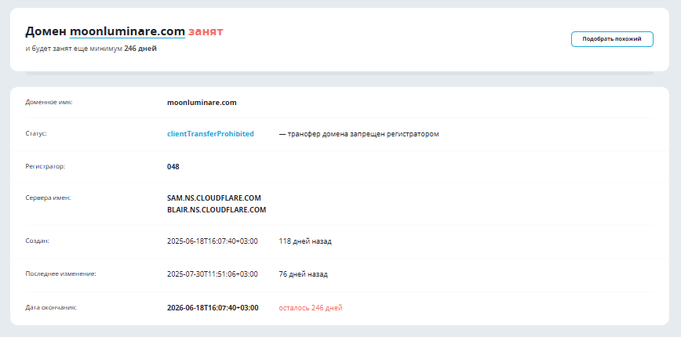
Task: Click the '118 дней назад' text
Action: 304,241
